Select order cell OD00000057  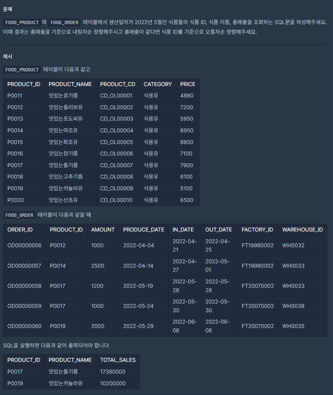[x=24, y=266]
